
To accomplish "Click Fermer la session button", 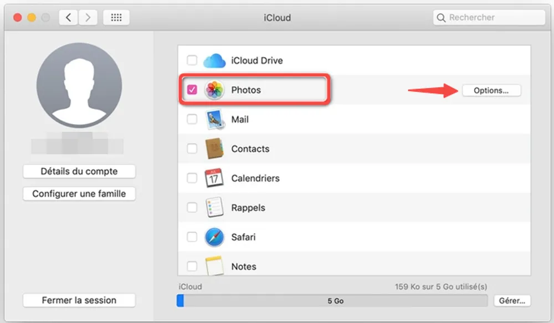I will (79, 300).
